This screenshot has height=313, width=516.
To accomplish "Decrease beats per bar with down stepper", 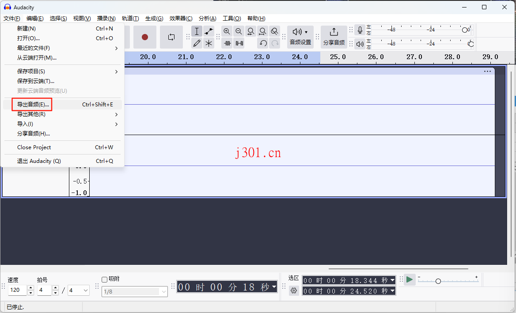I will [56, 293].
